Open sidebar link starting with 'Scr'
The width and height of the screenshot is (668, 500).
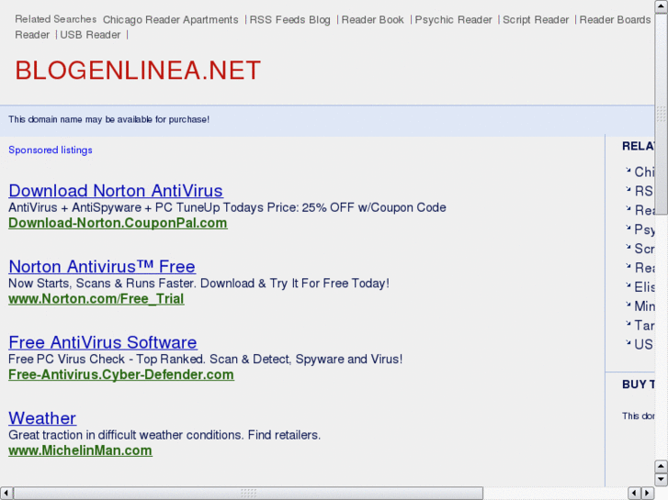644,249
